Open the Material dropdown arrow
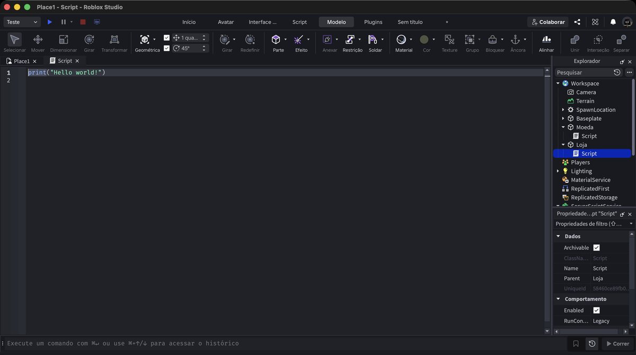The width and height of the screenshot is (636, 355). (411, 40)
